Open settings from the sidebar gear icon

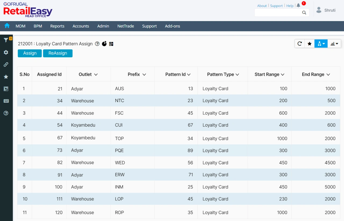[6, 52]
